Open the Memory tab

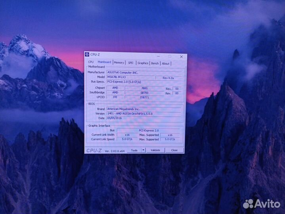pos(119,63)
